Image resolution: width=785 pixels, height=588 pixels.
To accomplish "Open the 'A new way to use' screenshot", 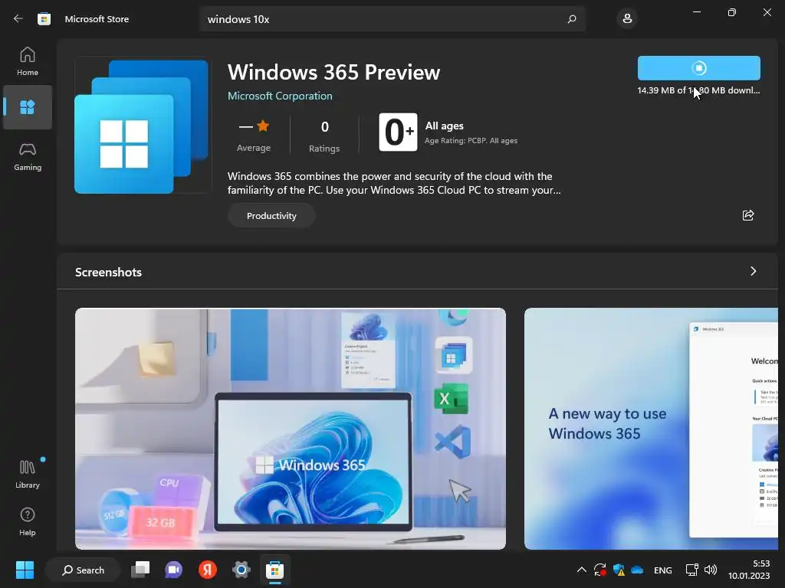I will pyautogui.click(x=651, y=429).
